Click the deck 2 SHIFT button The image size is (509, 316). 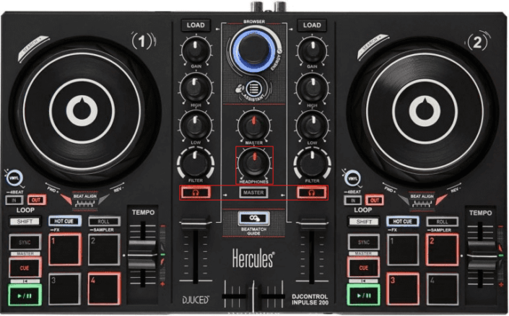364,222
